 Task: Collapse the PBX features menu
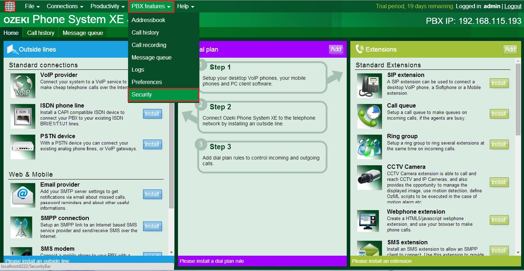tap(151, 6)
